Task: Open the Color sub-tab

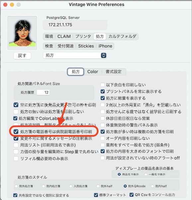Action: click(93, 72)
